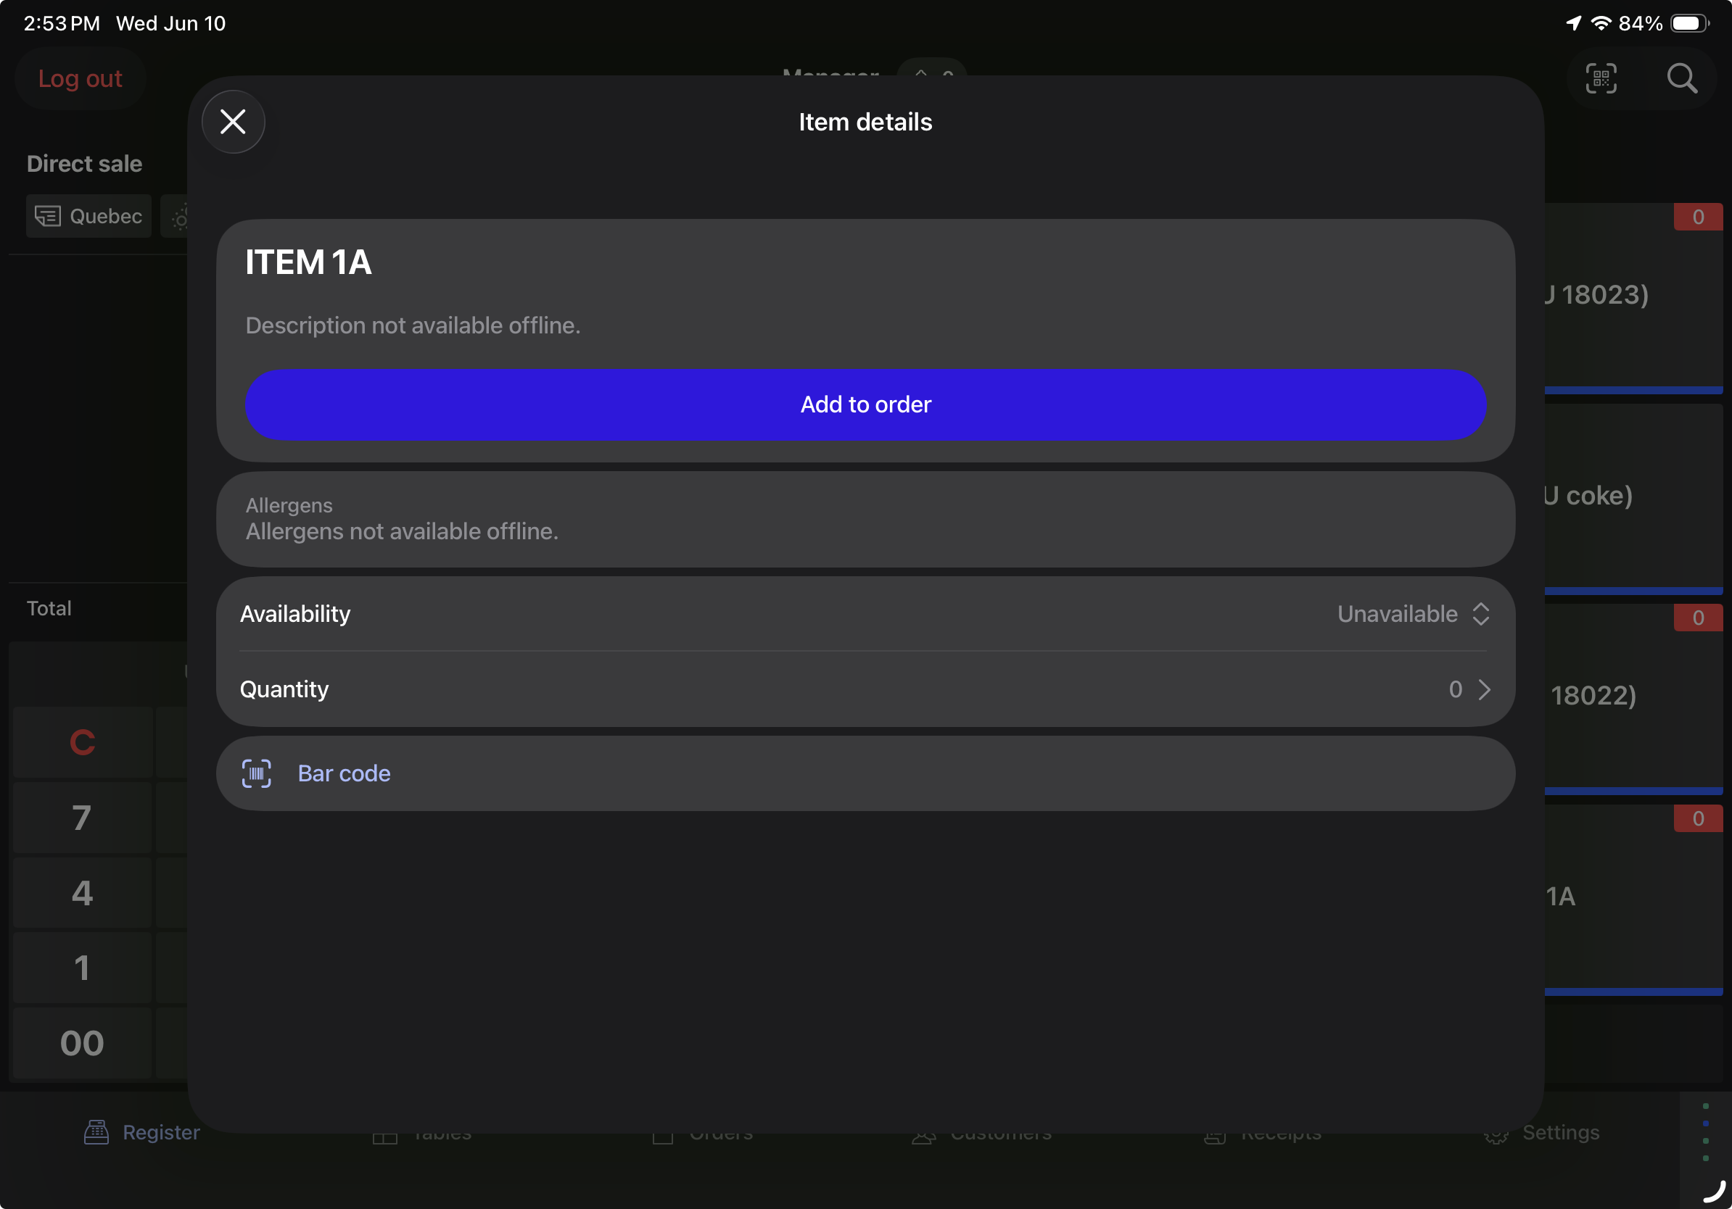
Task: Tap keypad number 1
Action: coord(82,968)
